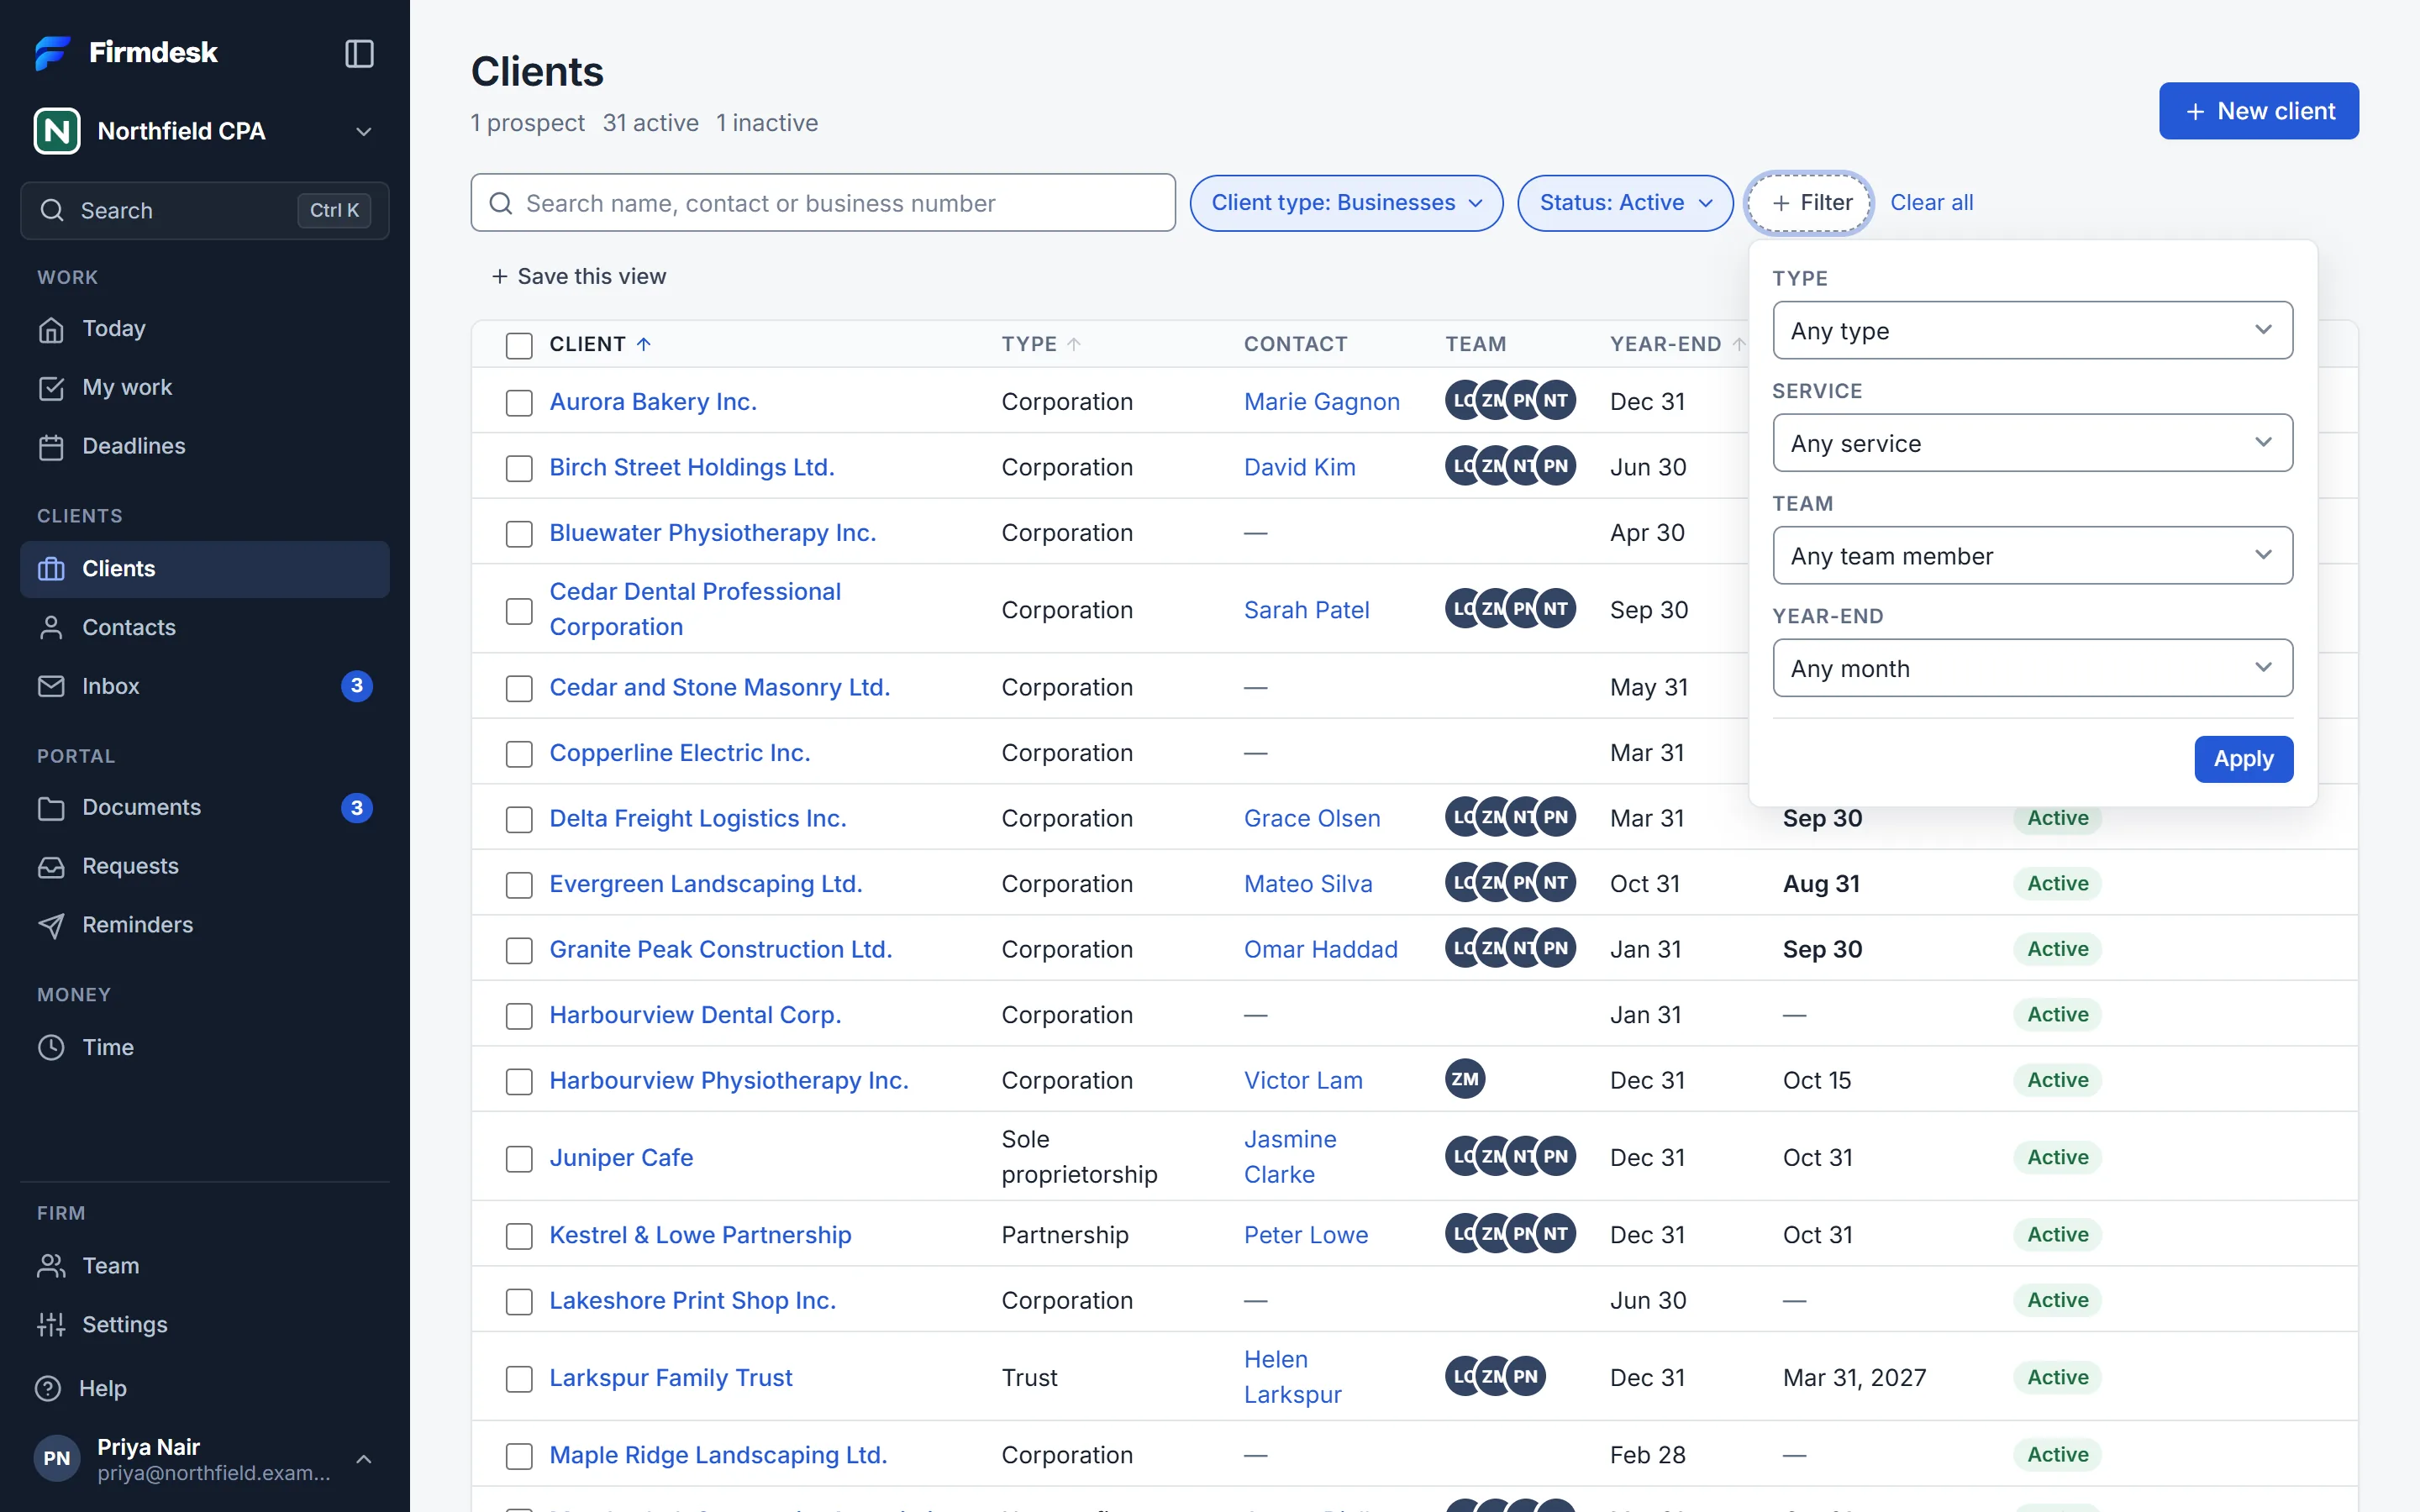Check the Birch Street Holdings Ltd. row
The height and width of the screenshot is (1512, 2420).
[x=519, y=469]
